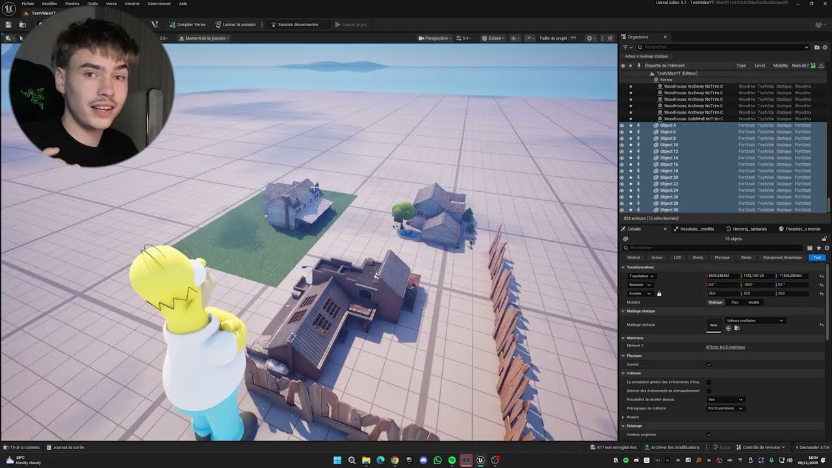Click the Afficher les 8 matériaux link
Viewport: 832px width, 468px height.
[x=725, y=346]
